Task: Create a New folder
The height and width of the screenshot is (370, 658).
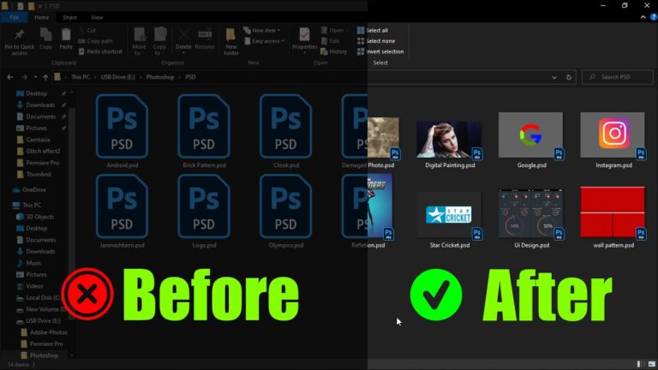Action: pos(231,41)
